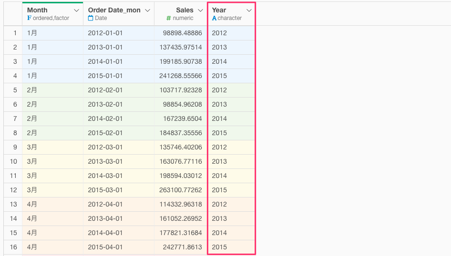Viewport: 451px width, 256px height.
Task: Select the Sales column header title
Action: click(x=184, y=10)
